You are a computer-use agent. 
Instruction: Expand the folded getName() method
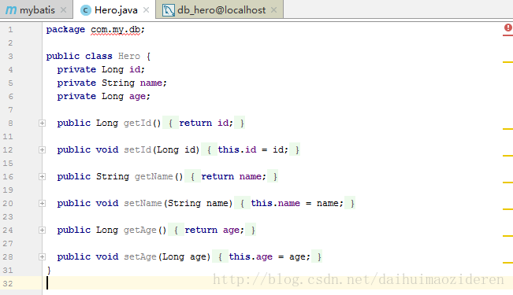tap(43, 177)
